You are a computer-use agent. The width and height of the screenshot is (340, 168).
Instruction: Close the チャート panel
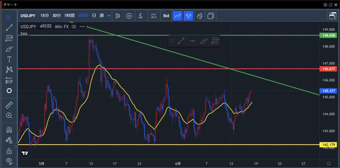(x=336, y=5)
